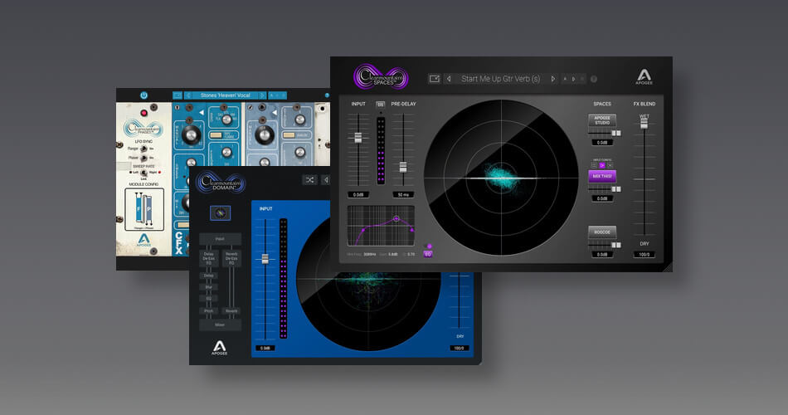This screenshot has height=415, width=788.
Task: Click the peak node on Spaces EQ curve
Action: tap(396, 219)
